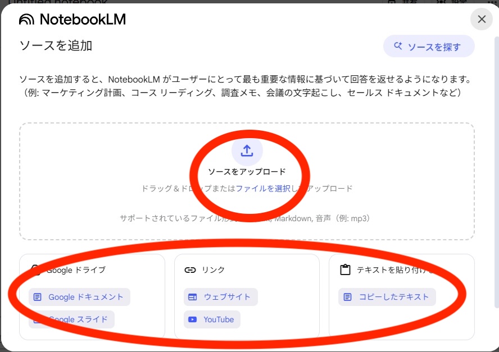Click the link chain icon beside リンク
The image size is (499, 352).
tap(190, 270)
